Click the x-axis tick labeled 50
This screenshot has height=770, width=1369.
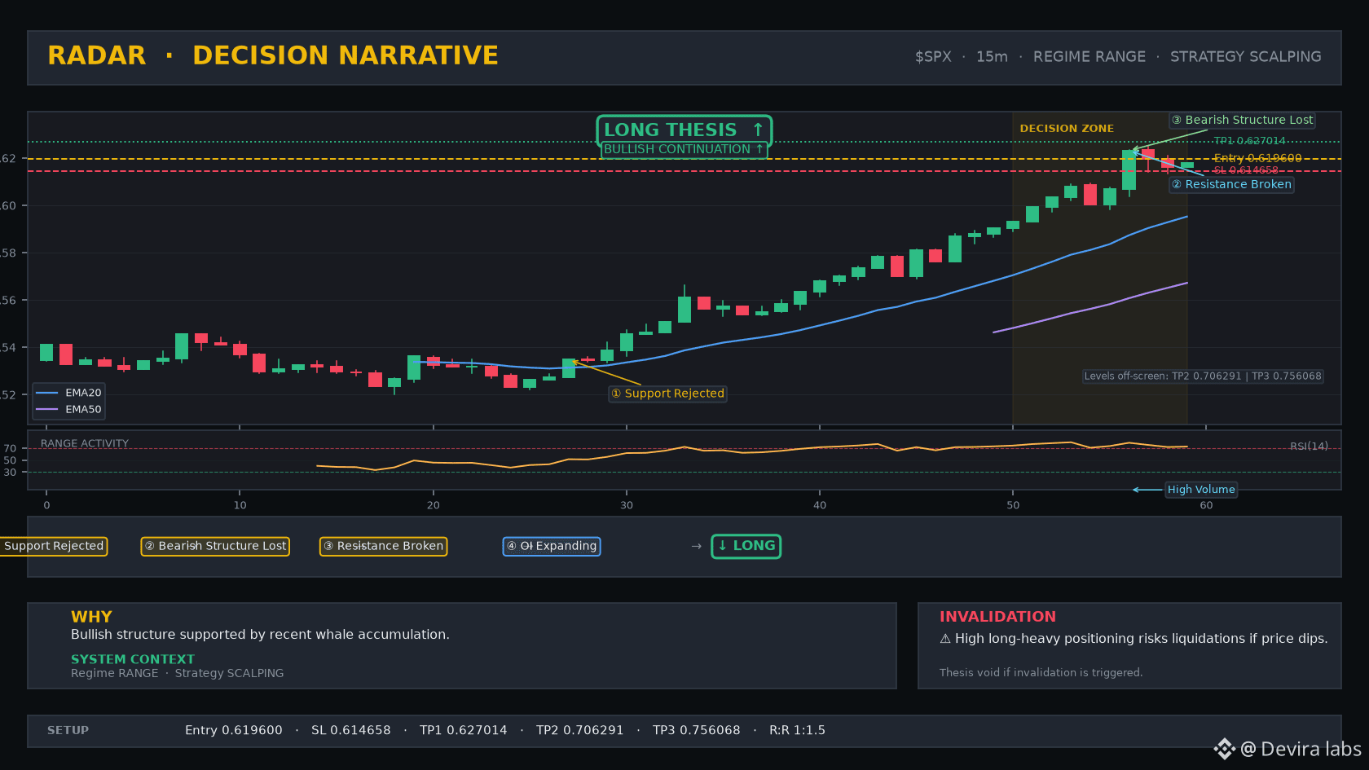coord(1013,505)
